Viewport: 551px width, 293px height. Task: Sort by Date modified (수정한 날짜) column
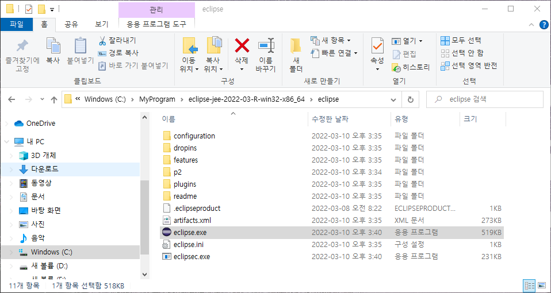(x=330, y=119)
